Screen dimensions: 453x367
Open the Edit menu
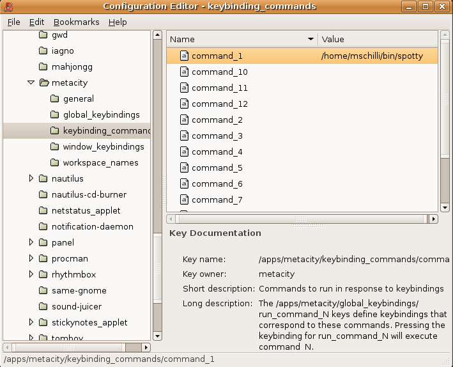(36, 22)
